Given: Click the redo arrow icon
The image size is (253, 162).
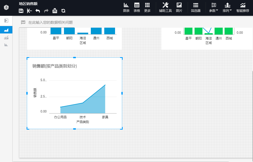Looking at the screenshot, I should [46, 11].
